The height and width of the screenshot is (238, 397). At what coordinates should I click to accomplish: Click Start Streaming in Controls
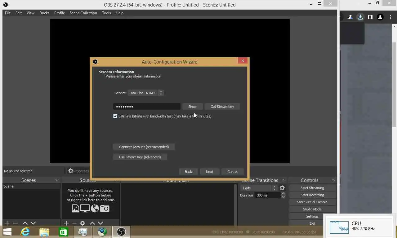(x=312, y=188)
